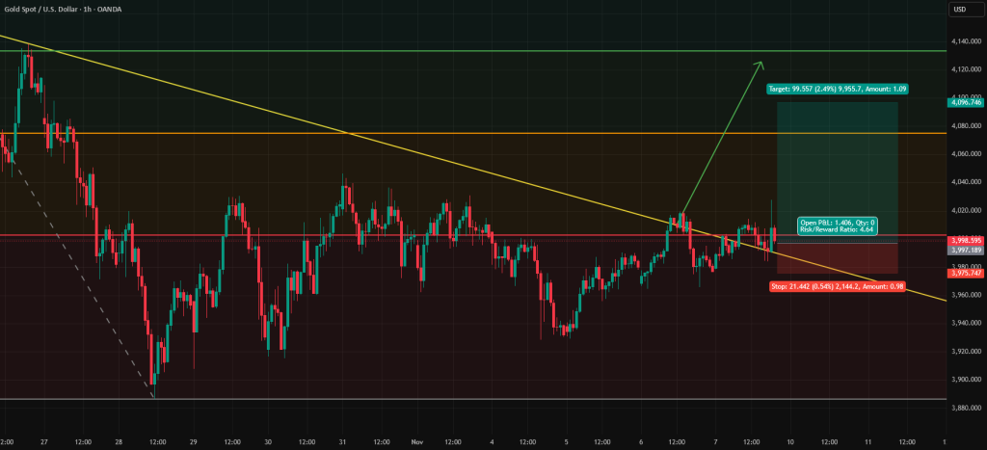Click the Open P&L Risk/Reward label

[x=835, y=226]
